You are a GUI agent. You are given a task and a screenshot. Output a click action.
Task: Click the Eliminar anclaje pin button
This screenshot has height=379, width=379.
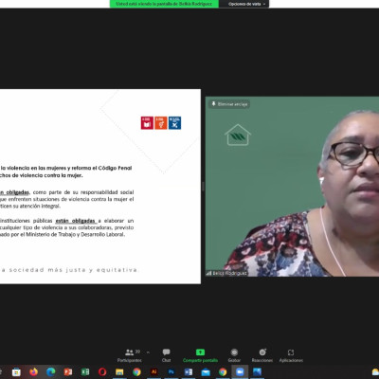[x=229, y=104]
